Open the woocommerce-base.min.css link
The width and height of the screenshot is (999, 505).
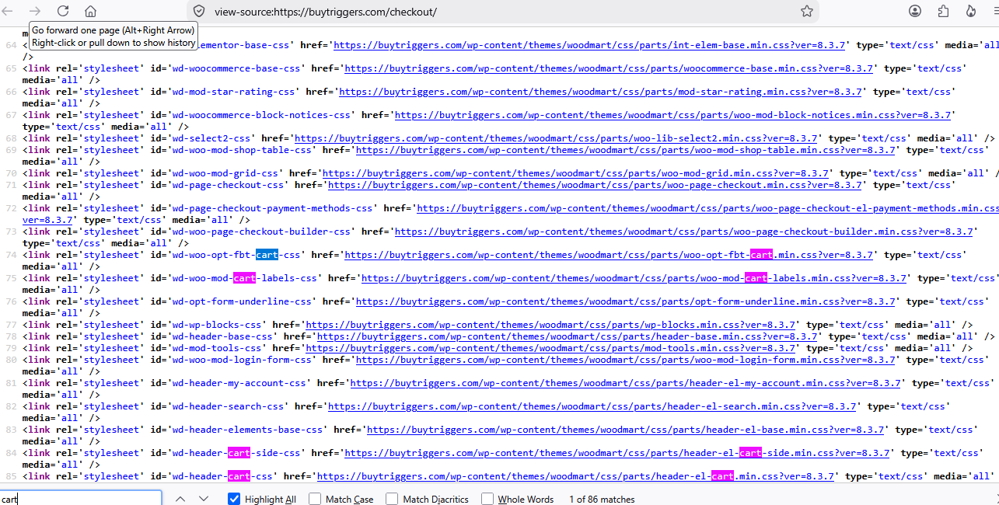[609, 68]
